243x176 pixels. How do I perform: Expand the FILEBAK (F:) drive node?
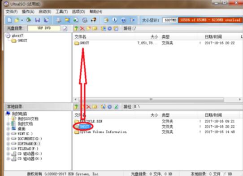tap(8, 149)
